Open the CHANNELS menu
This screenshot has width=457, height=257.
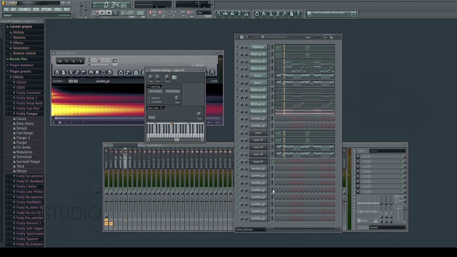click(x=24, y=9)
